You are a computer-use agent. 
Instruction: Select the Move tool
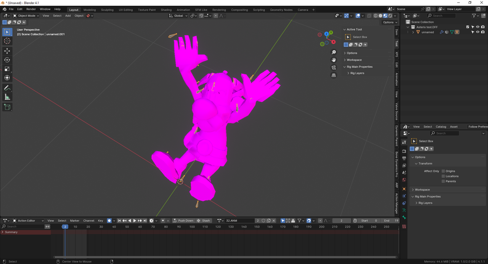click(x=7, y=51)
